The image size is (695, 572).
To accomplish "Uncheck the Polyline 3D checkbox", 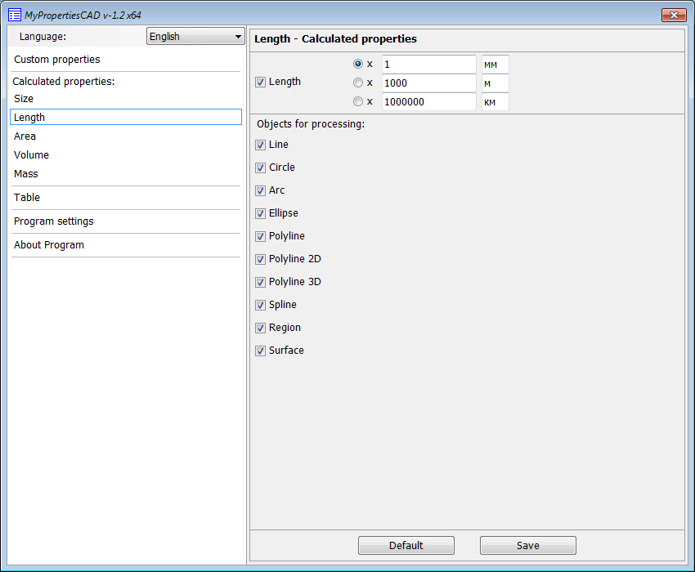I will [x=260, y=282].
